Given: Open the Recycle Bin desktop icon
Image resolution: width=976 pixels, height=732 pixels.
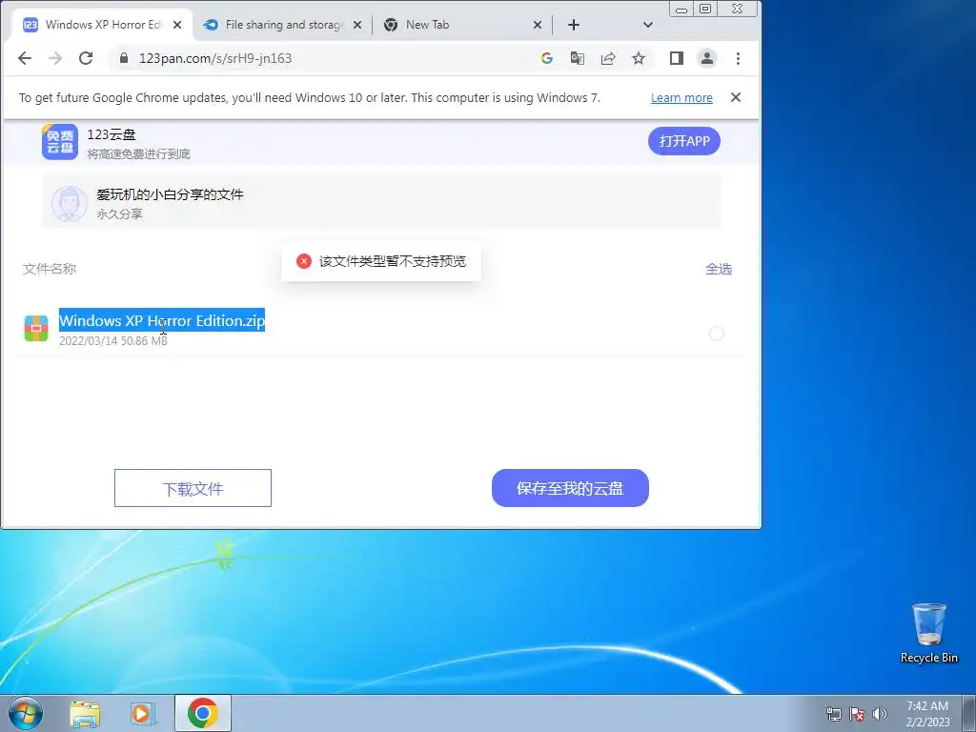Looking at the screenshot, I should 928,633.
